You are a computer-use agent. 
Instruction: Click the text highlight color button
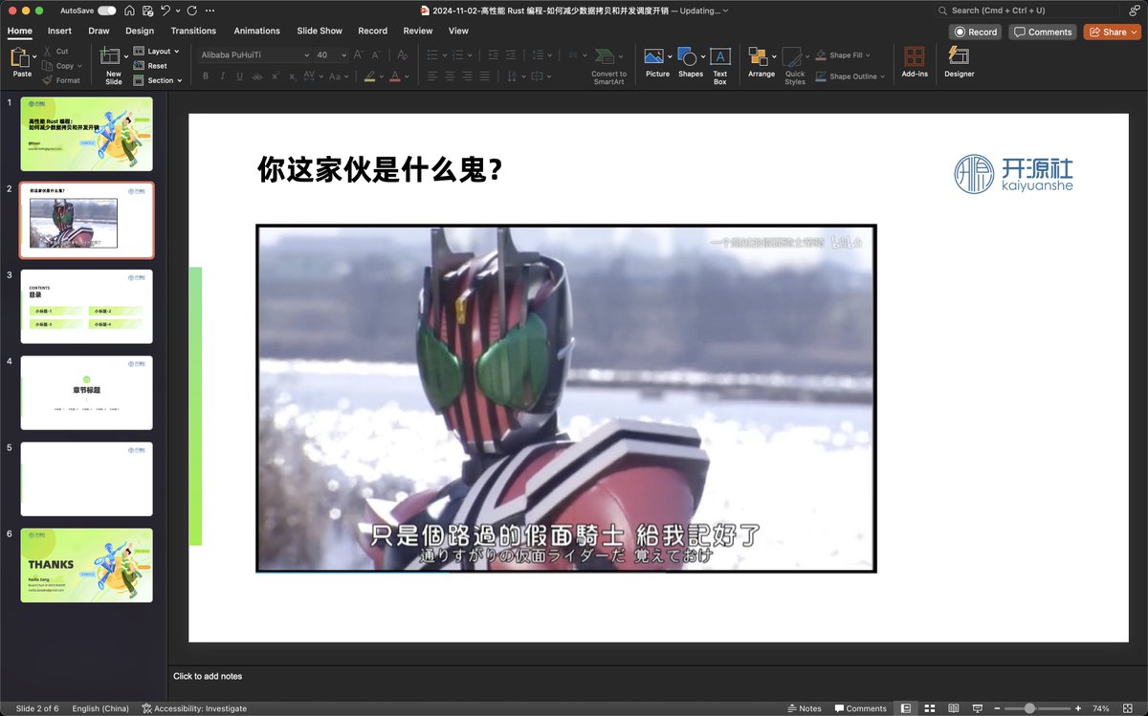coord(370,76)
